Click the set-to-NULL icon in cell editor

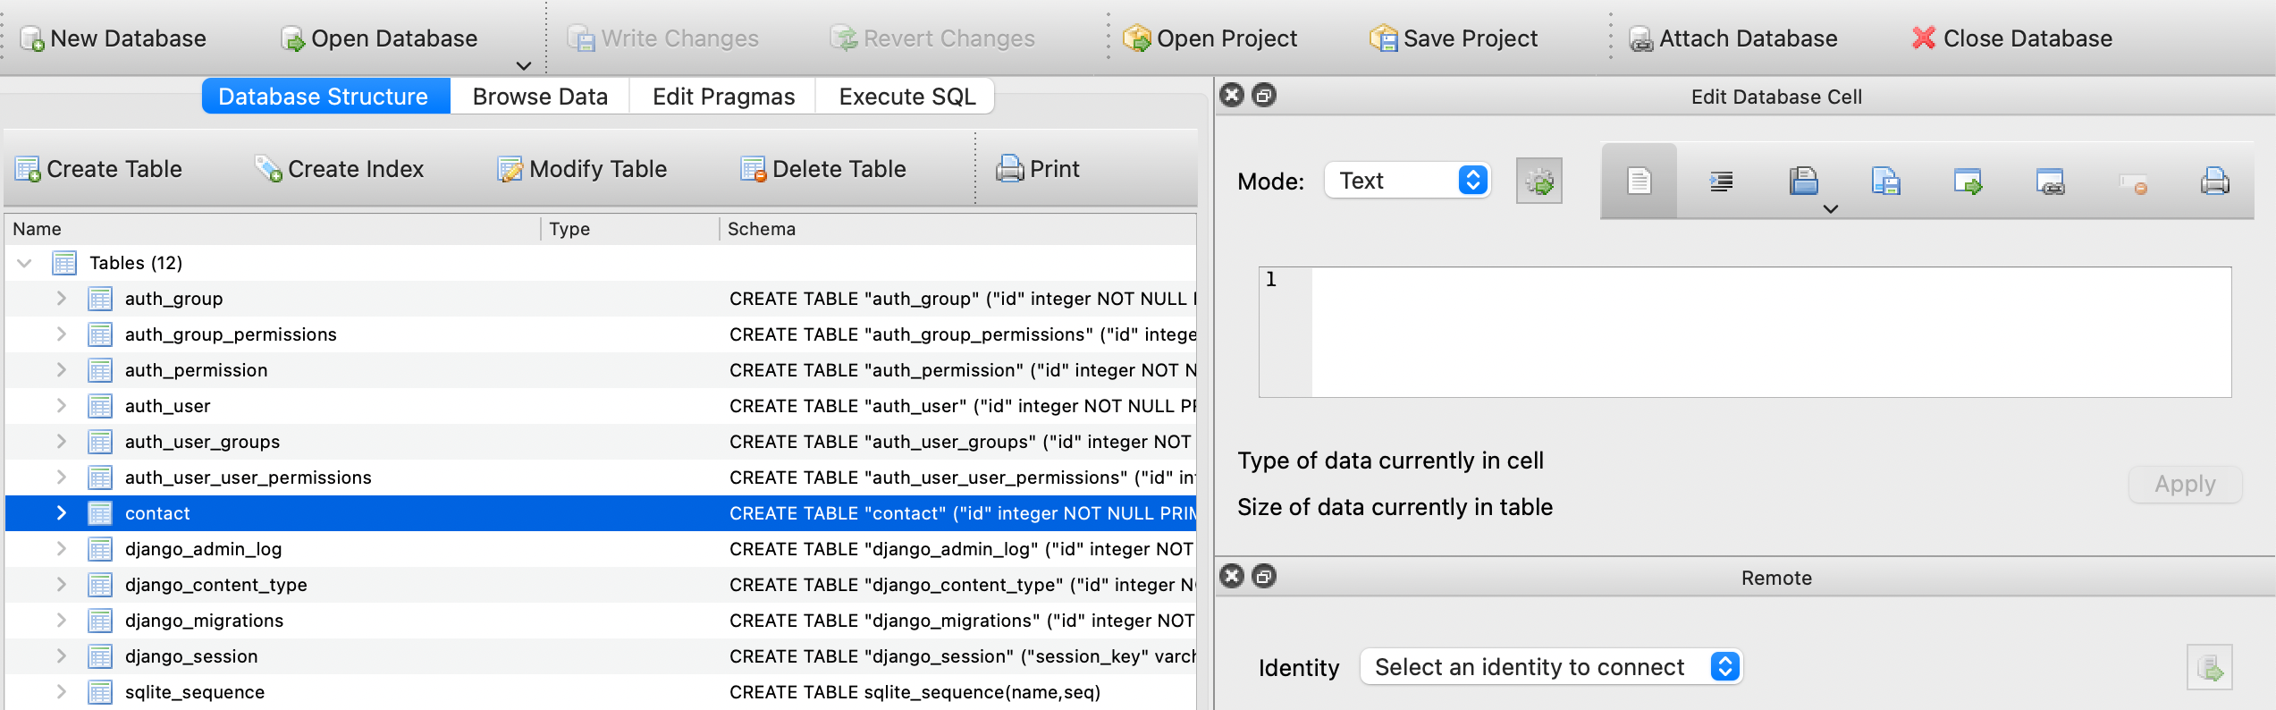tap(2133, 183)
